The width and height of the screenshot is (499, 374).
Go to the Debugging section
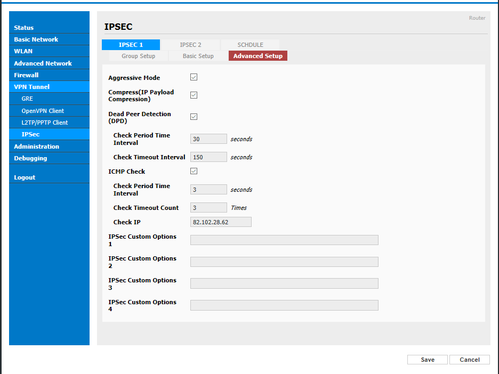50,158
